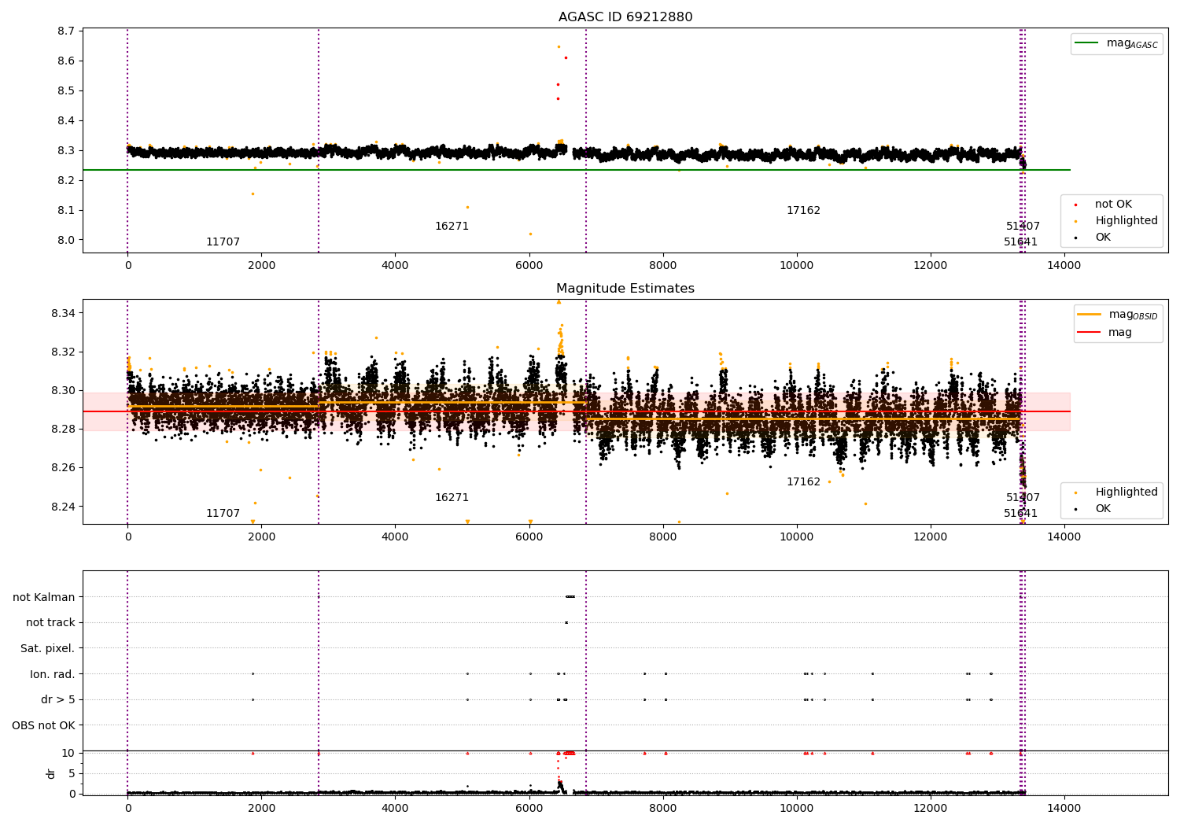Click the 12000 x-tick of the AGASC plot
Screen dimensions: 1180x826
pyautogui.click(x=931, y=265)
